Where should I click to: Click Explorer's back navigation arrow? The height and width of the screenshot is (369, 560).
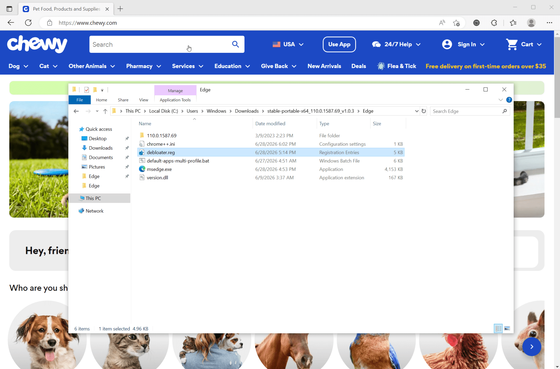[76, 111]
